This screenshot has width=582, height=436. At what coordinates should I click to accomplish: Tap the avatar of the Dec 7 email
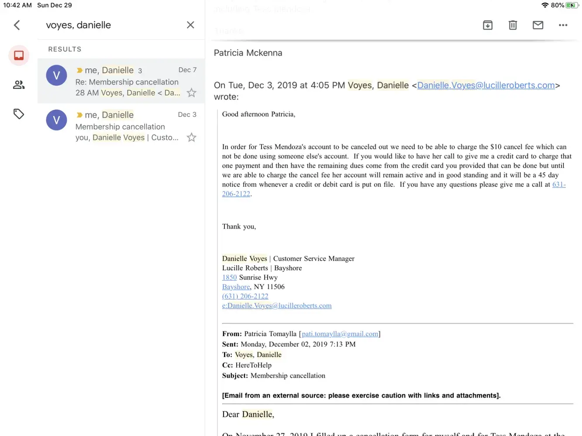pos(56,75)
